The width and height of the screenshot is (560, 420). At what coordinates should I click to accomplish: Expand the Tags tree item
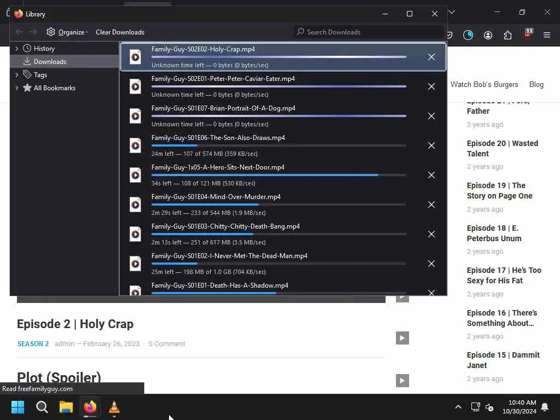pos(16,74)
